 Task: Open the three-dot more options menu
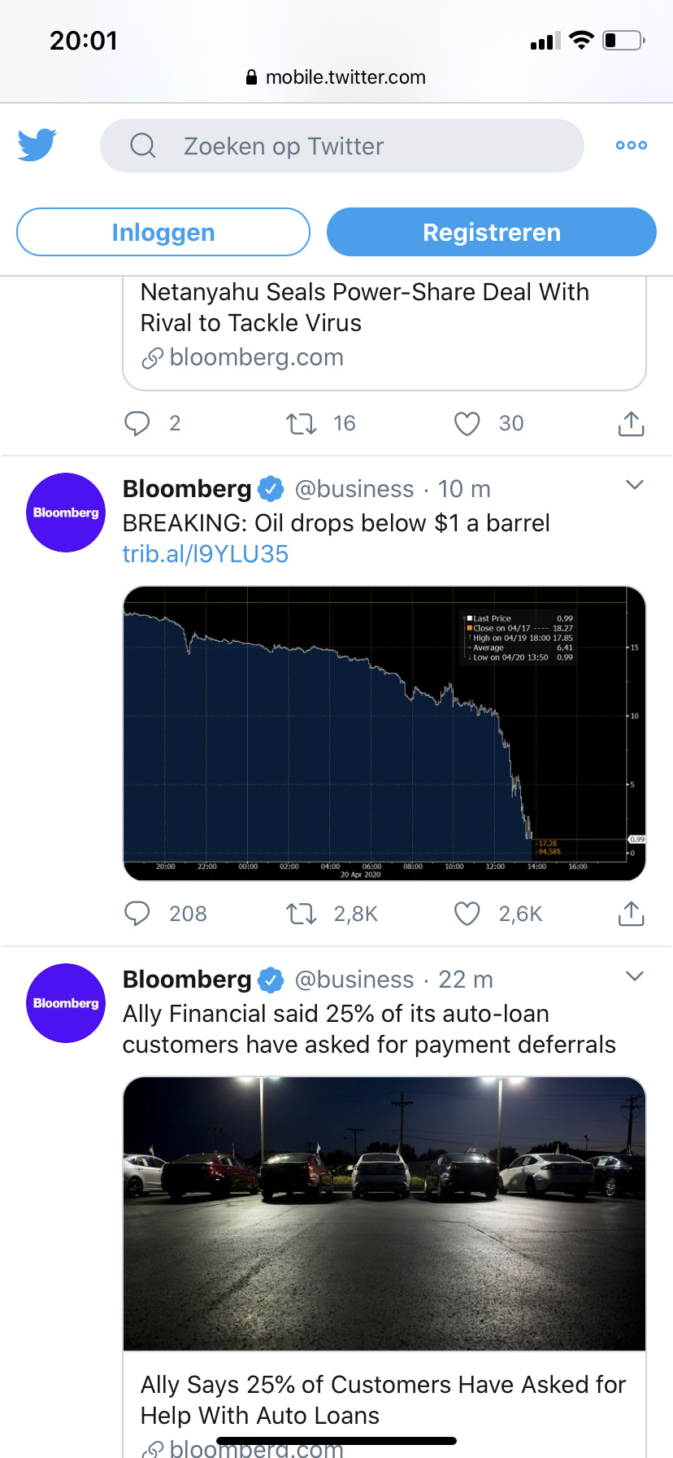pyautogui.click(x=631, y=146)
